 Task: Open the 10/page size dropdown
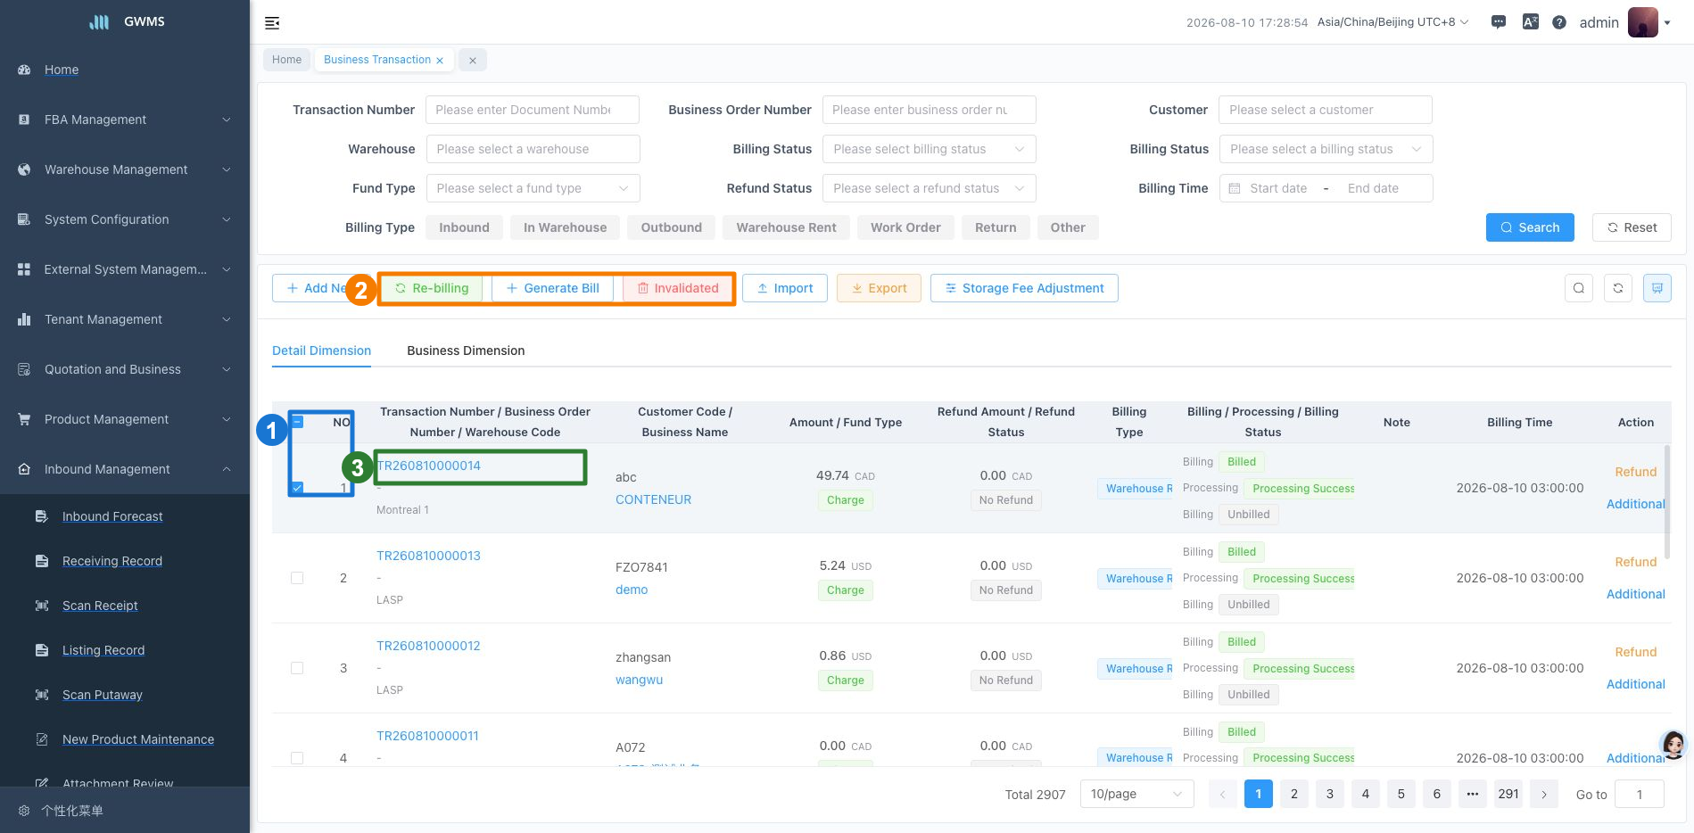(1136, 794)
